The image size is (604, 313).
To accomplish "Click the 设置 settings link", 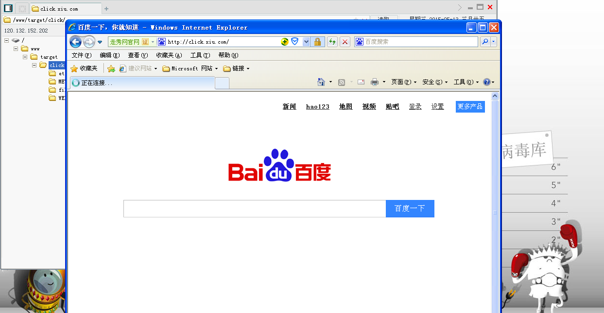I will pos(438,107).
